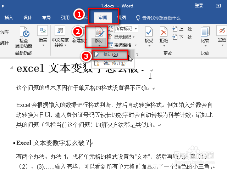Click text '有两个办法。办法 1'
This screenshot has width=227, height=170.
click(x=42, y=157)
